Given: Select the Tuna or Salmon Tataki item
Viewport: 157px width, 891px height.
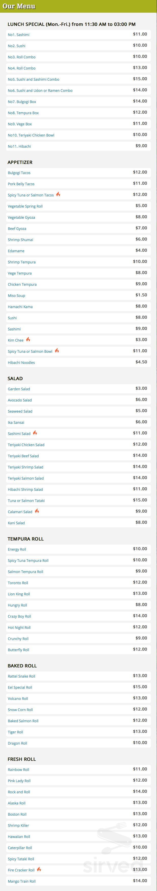Looking at the screenshot, I should (x=78, y=500).
